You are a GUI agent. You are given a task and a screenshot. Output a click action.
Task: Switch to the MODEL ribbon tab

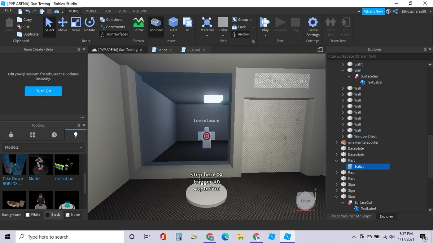tap(91, 11)
